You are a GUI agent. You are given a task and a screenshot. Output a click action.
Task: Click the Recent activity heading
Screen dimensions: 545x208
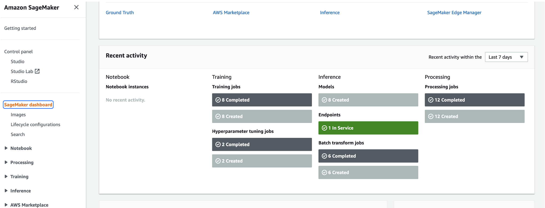pos(126,55)
